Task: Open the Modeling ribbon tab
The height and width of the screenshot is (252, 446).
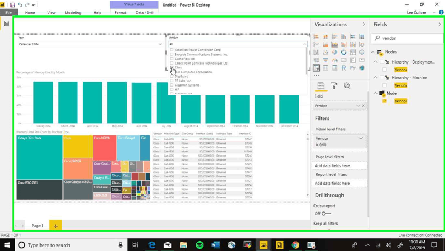Action: (73, 13)
